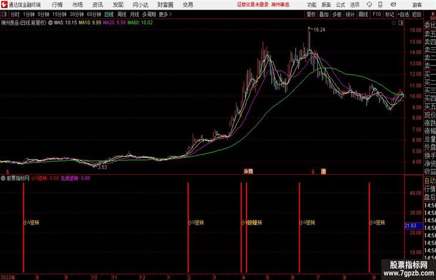Open the 市场 menu
This screenshot has height=280, width=436.
click(78, 5)
